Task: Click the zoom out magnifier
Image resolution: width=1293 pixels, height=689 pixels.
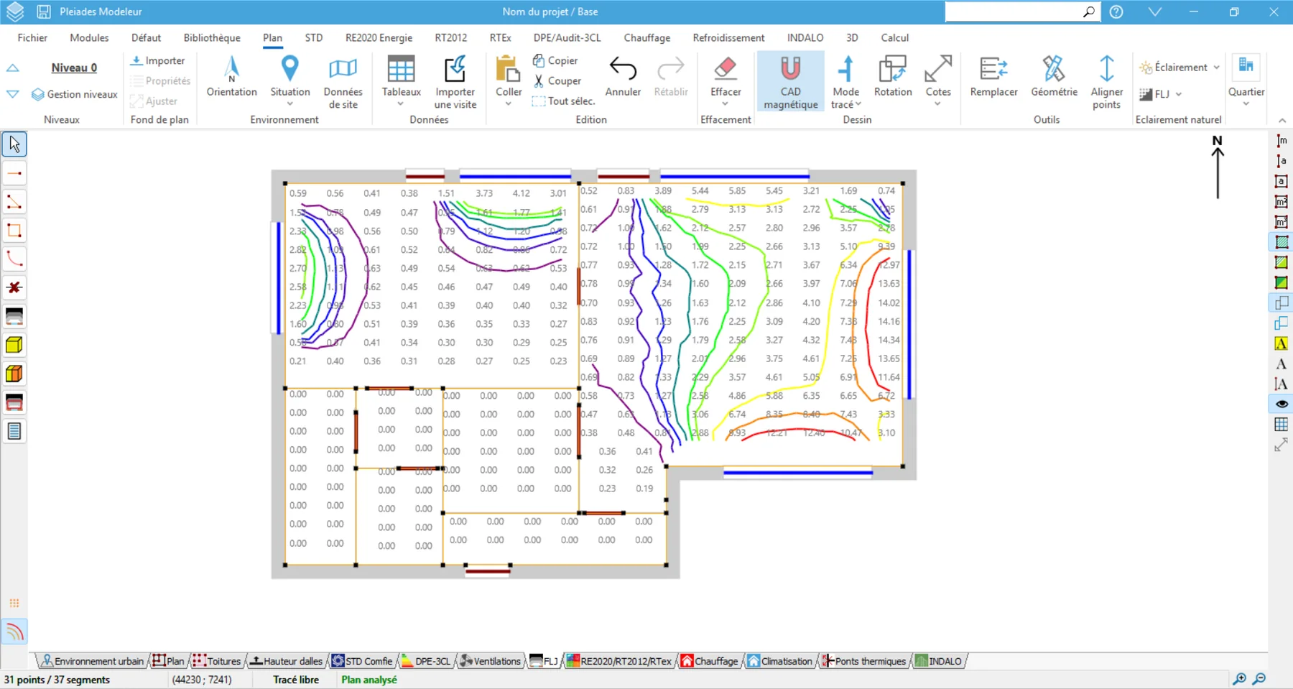Action: click(x=1259, y=679)
